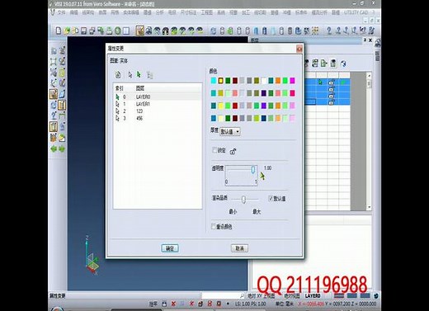Click the user icon on right edge panel
Screen dimensions: 429x311
(378, 43)
